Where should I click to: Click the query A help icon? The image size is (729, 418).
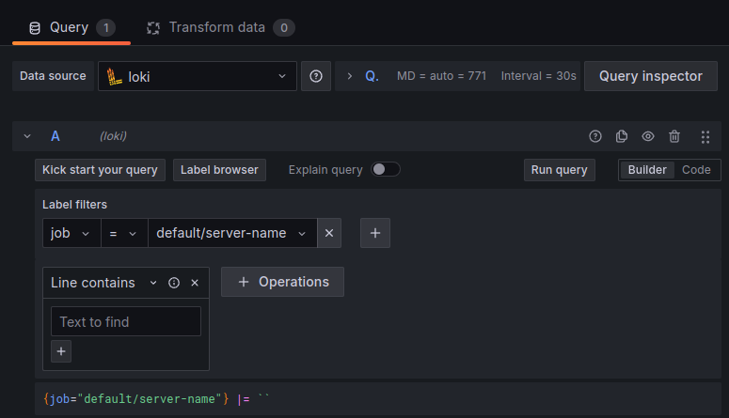pyautogui.click(x=595, y=136)
